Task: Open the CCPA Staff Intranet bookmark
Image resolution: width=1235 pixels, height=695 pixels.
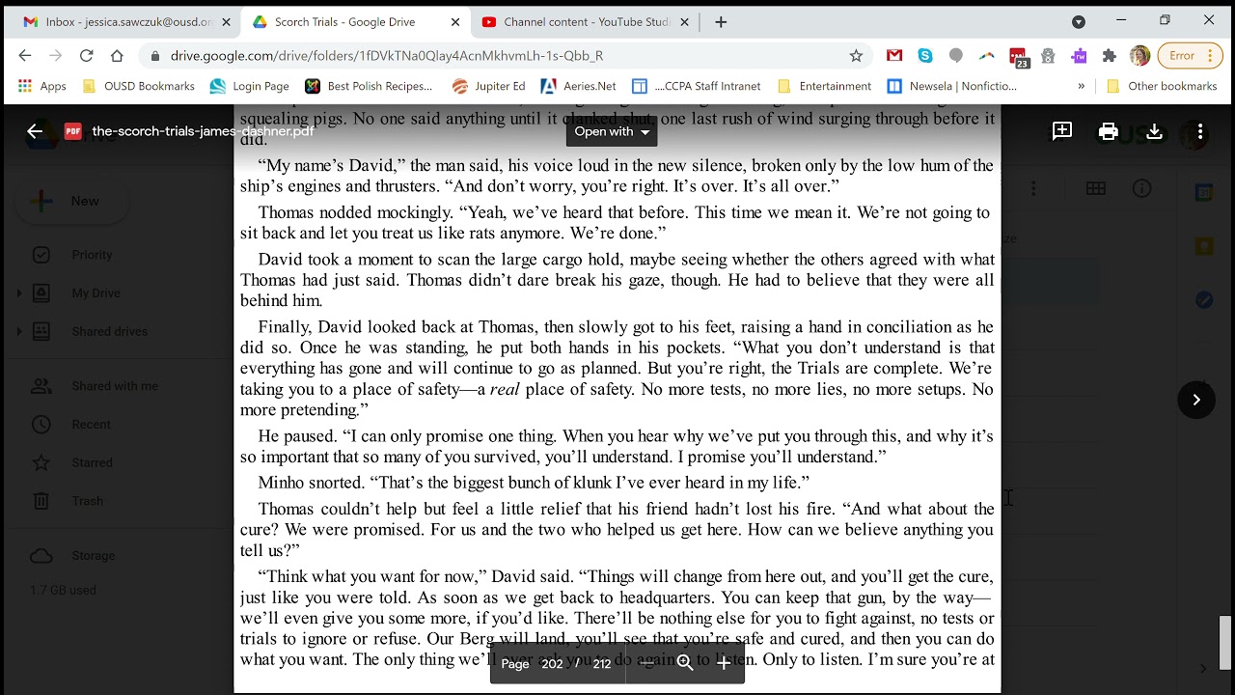Action: 696,86
